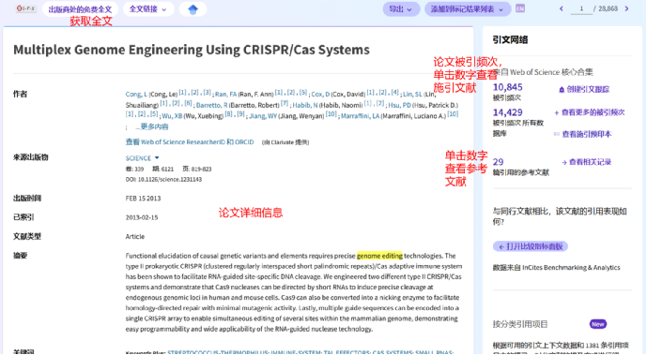
Task: Show more authors via ...更多内容
Action: pyautogui.click(x=152, y=126)
